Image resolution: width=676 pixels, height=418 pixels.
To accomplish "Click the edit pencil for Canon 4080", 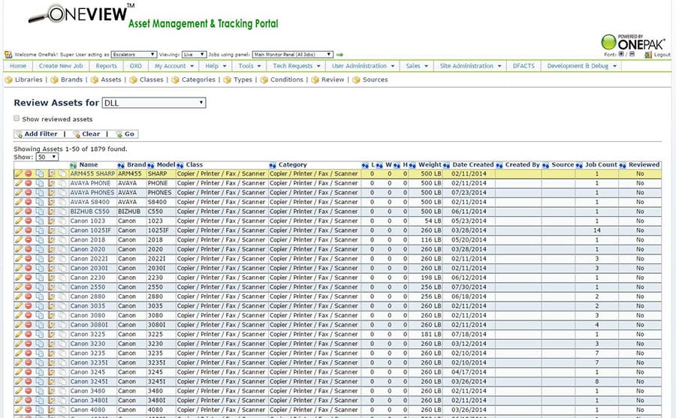I will [x=19, y=410].
